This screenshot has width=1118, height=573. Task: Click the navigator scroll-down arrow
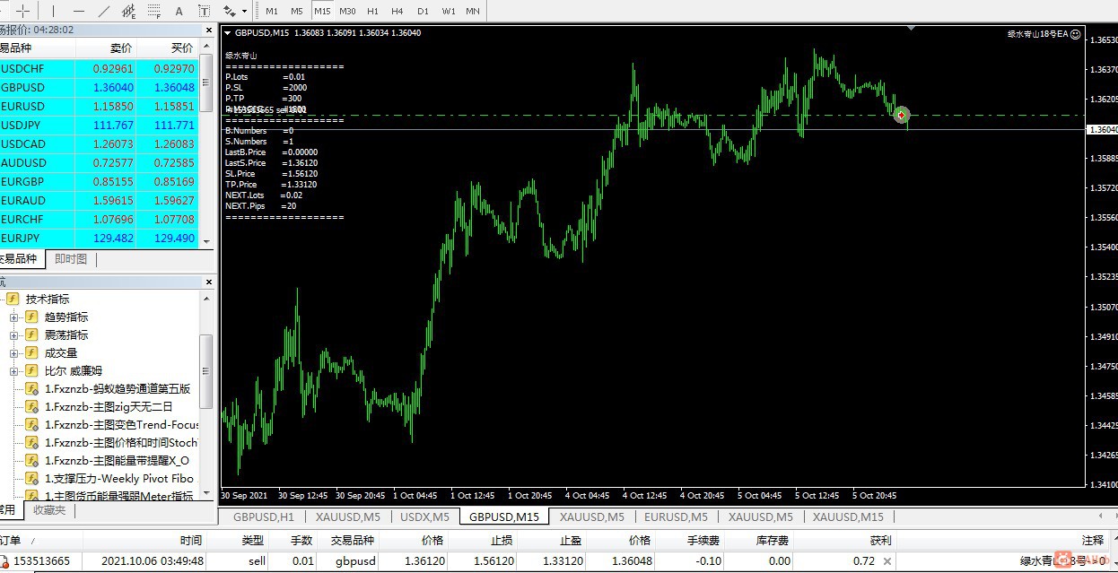(207, 493)
